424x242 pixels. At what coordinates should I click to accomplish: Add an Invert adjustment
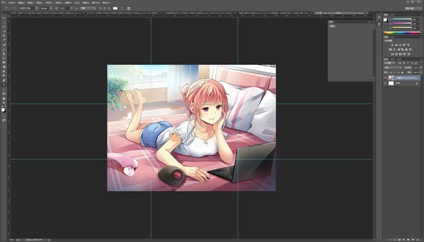point(392,54)
